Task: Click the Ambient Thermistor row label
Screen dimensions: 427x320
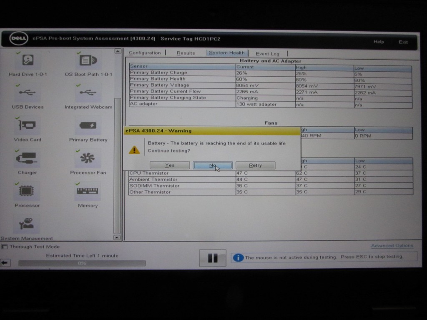Action: [153, 179]
